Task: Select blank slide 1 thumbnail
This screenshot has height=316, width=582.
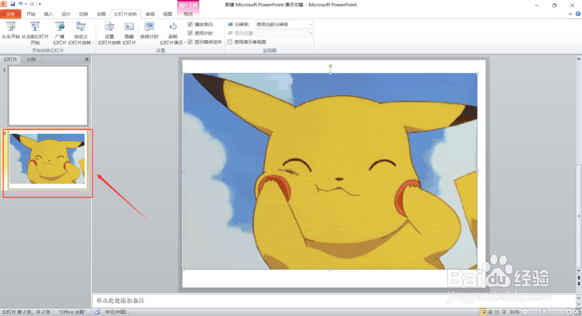Action: [x=48, y=95]
